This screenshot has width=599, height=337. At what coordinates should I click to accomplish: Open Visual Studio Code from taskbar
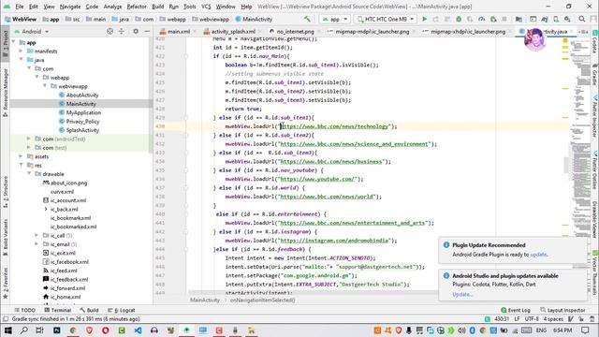(x=138, y=330)
